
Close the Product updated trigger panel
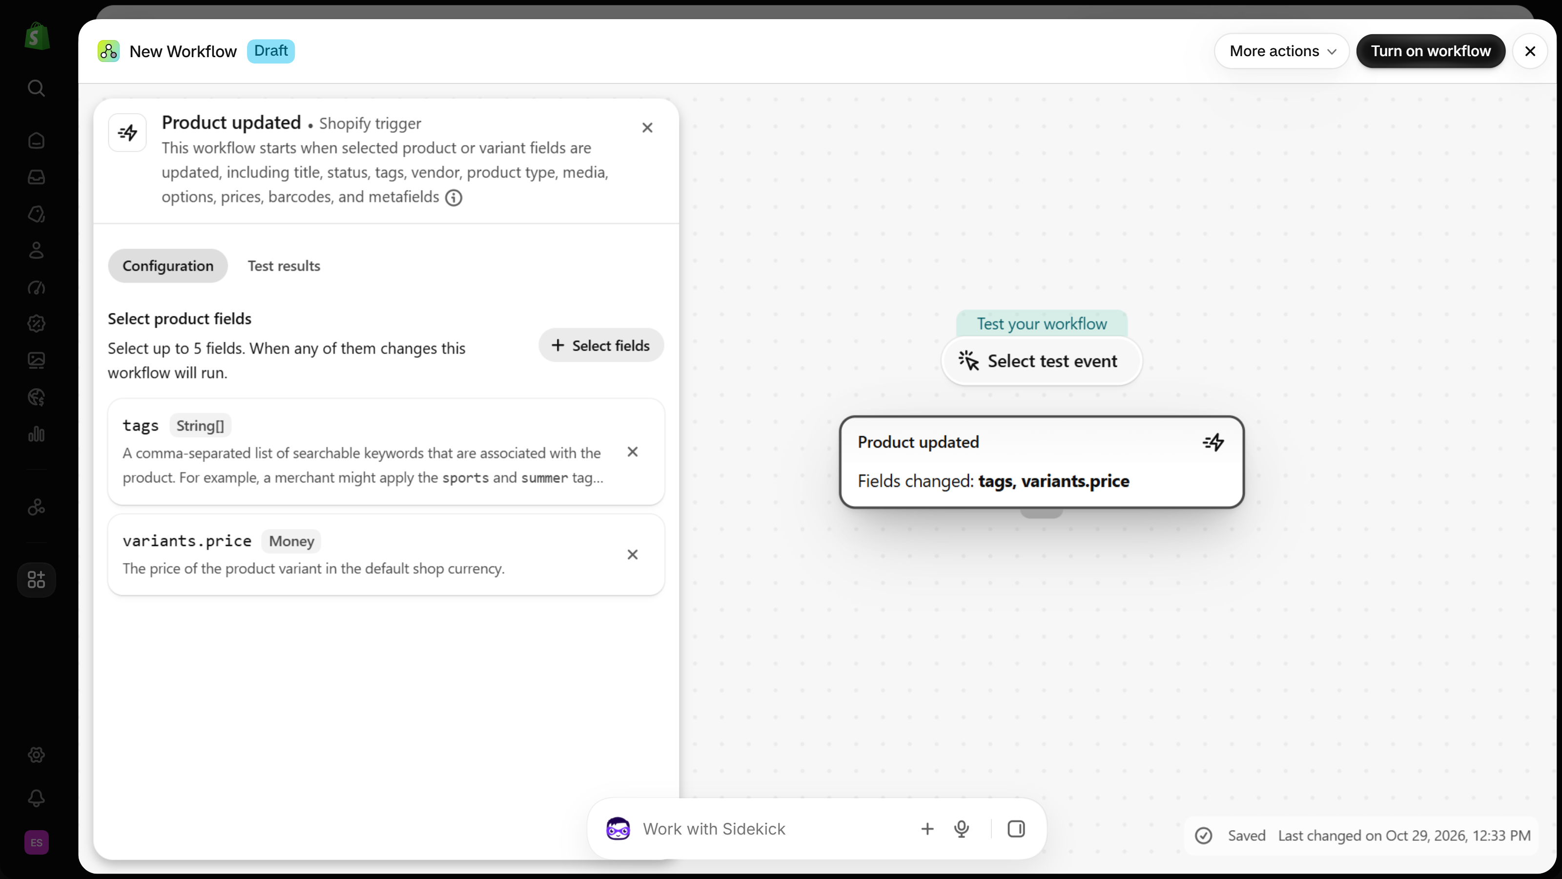[648, 128]
